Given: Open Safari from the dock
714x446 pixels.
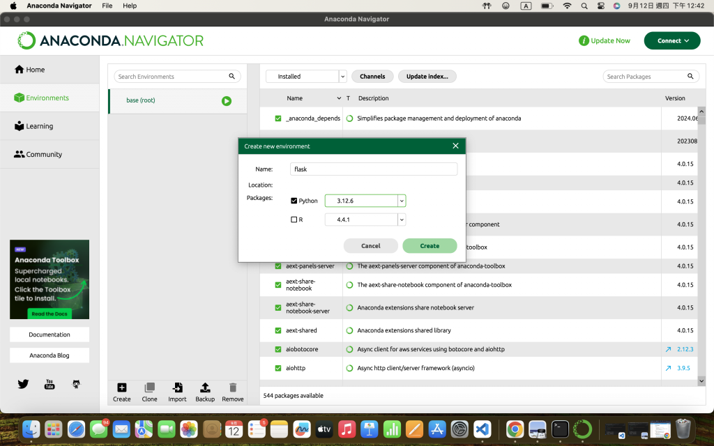Looking at the screenshot, I should [76, 429].
